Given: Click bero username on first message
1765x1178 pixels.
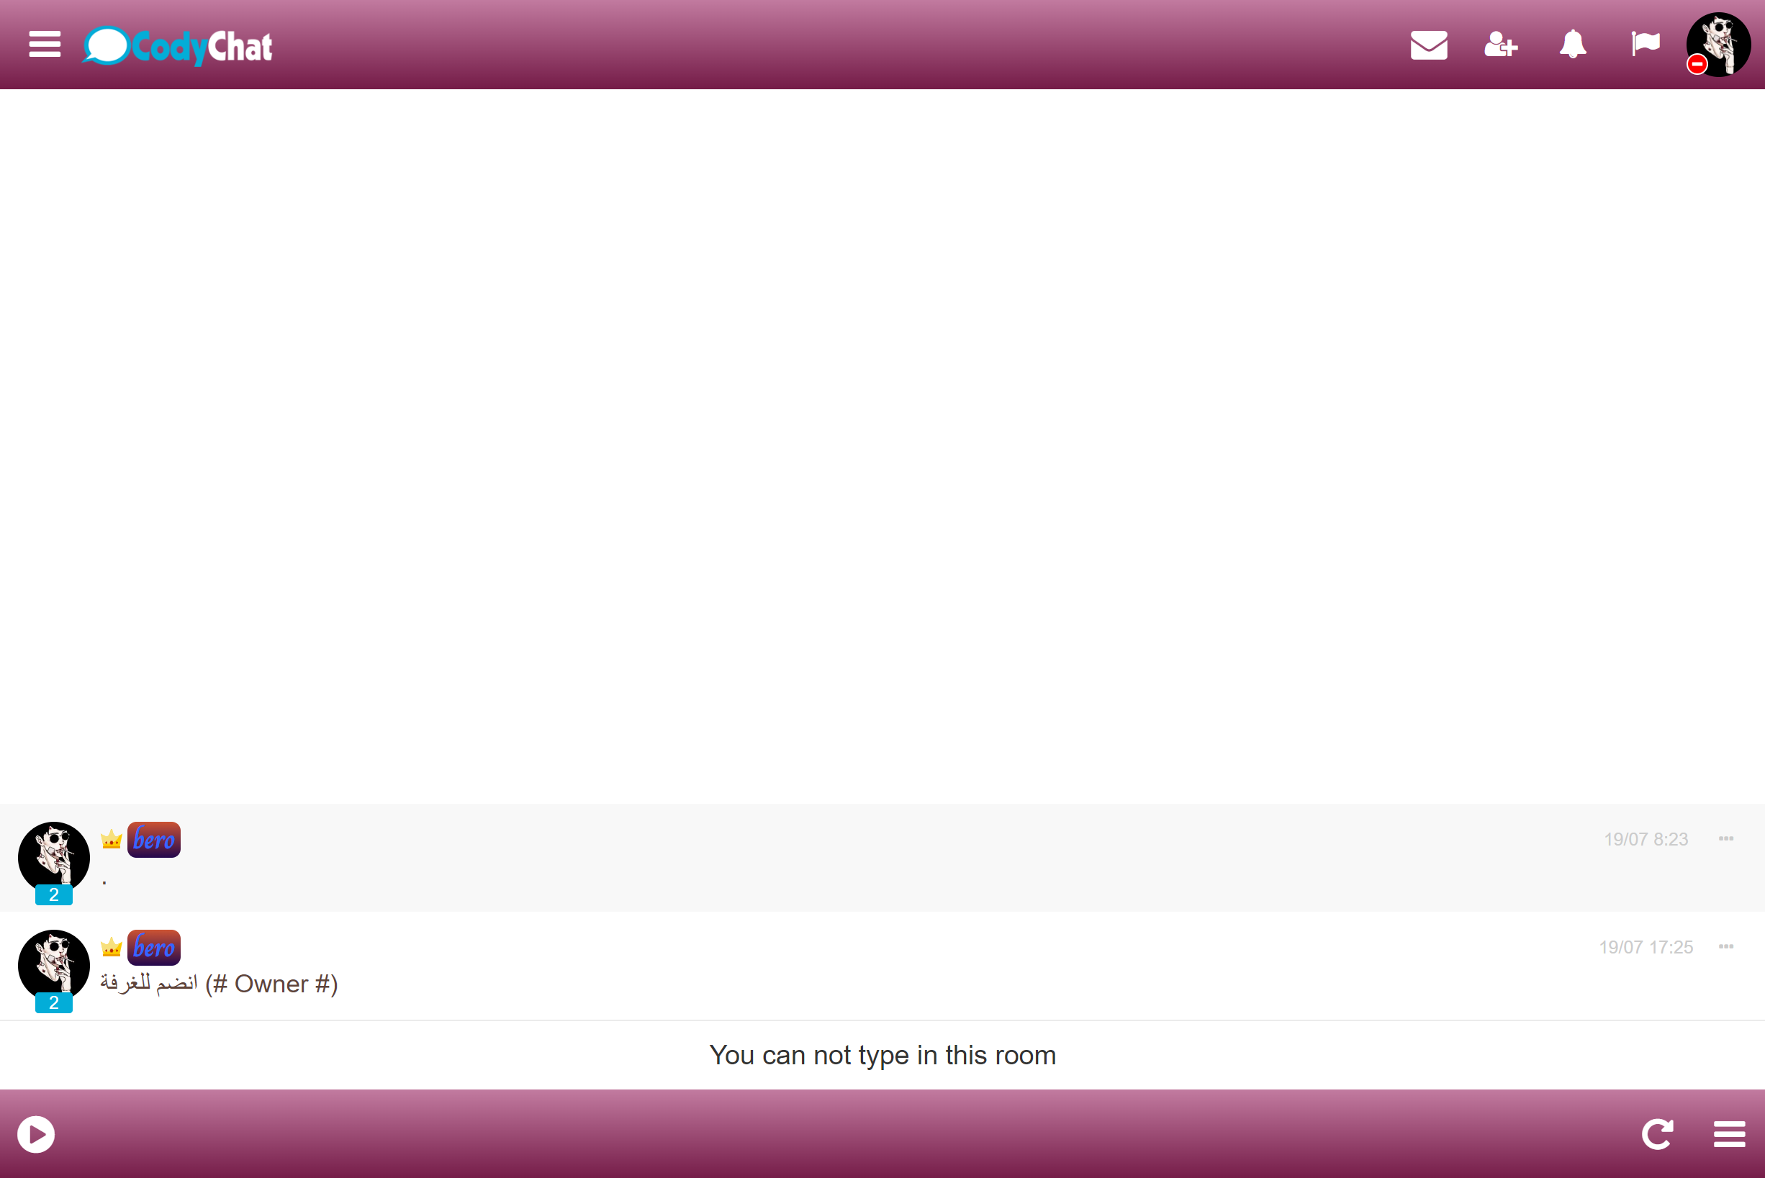Looking at the screenshot, I should point(154,840).
